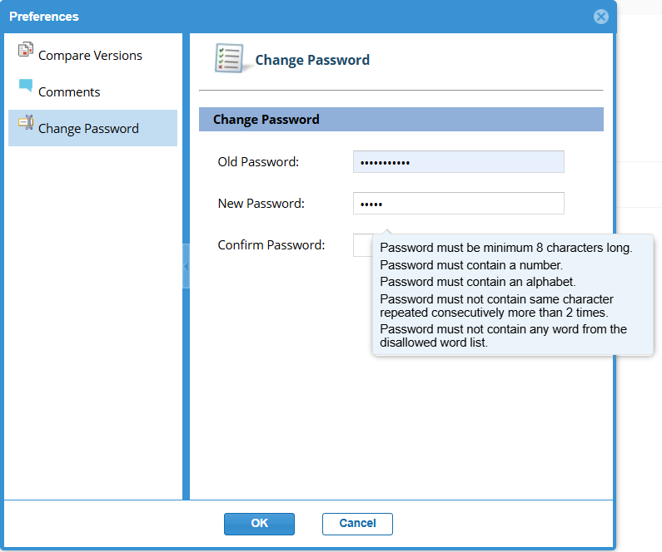The image size is (662, 552).
Task: Click the Preferences title bar text
Action: (44, 17)
